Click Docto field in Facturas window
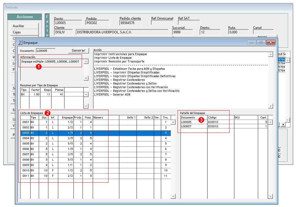Image resolution: width=296 pixels, height=207 pixels. coord(68,23)
